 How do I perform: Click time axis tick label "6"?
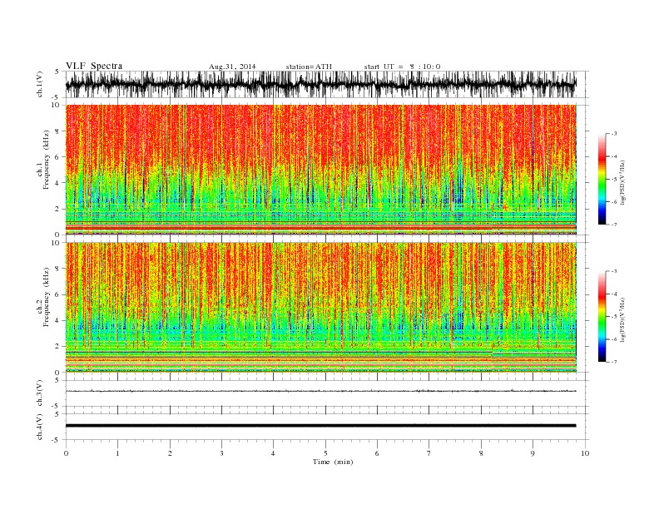(x=377, y=453)
